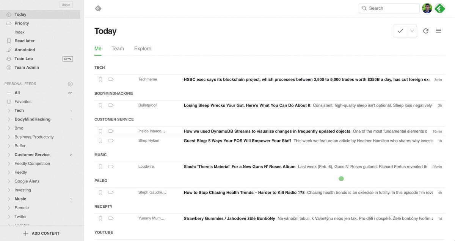Open the layout options menu icon
The width and height of the screenshot is (455, 241).
[x=438, y=31]
